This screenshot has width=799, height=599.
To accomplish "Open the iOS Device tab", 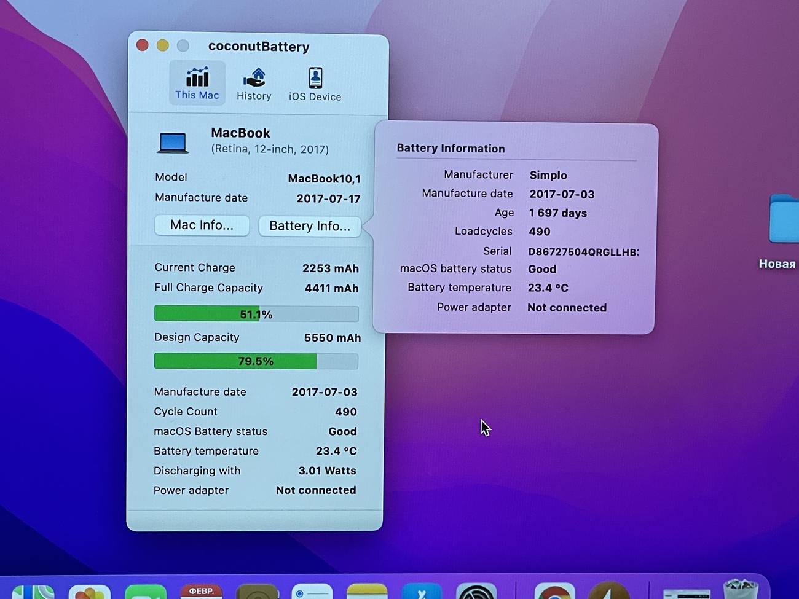I will [x=315, y=84].
